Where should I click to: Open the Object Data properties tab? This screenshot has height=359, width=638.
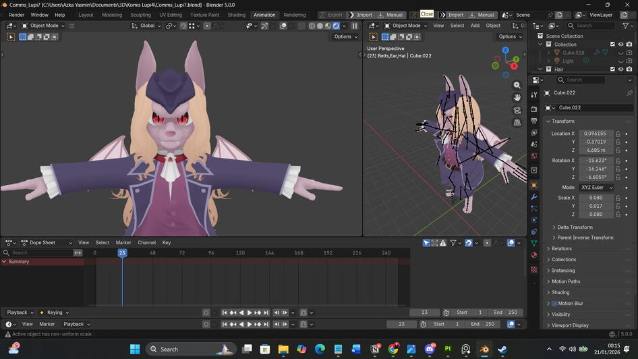(534, 243)
